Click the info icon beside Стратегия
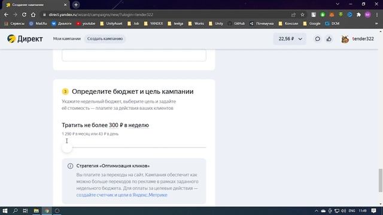 (x=70, y=166)
